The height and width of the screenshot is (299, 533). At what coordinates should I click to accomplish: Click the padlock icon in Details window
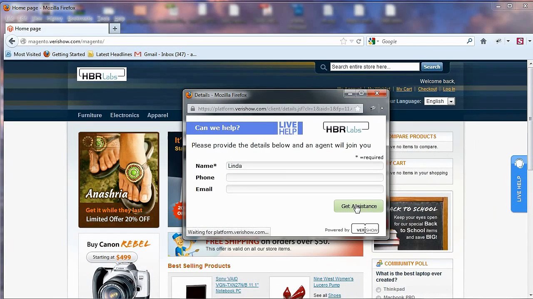[x=192, y=108]
